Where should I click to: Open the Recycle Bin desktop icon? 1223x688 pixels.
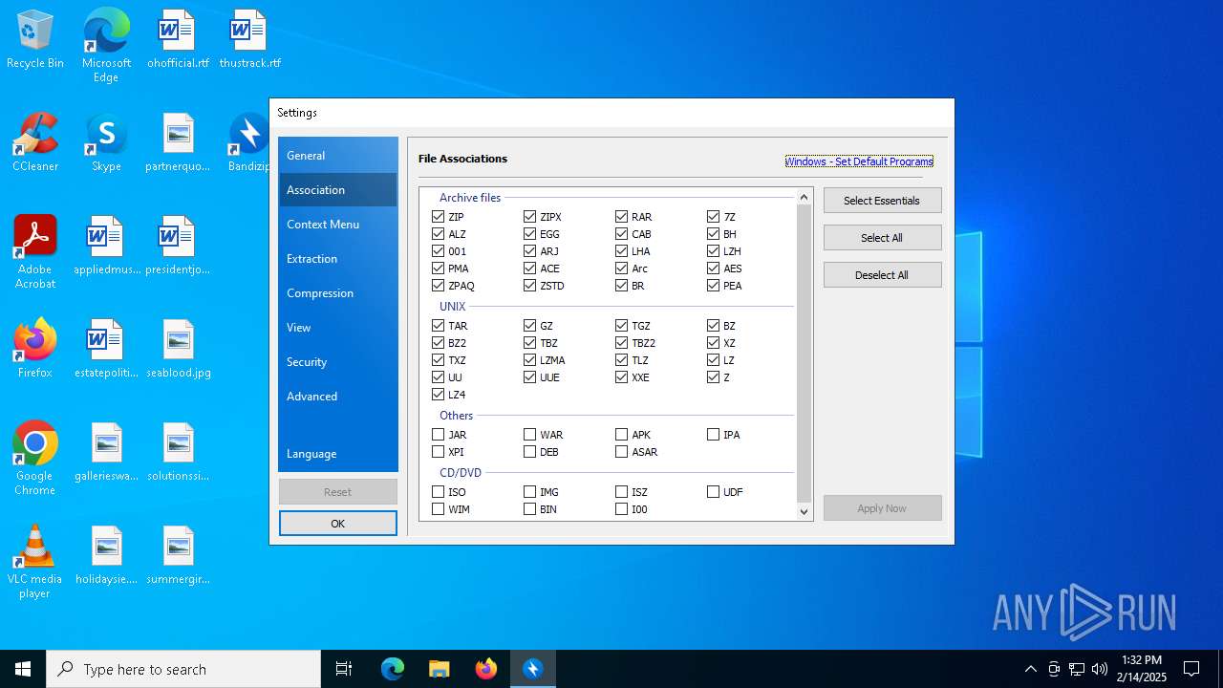pos(35,40)
